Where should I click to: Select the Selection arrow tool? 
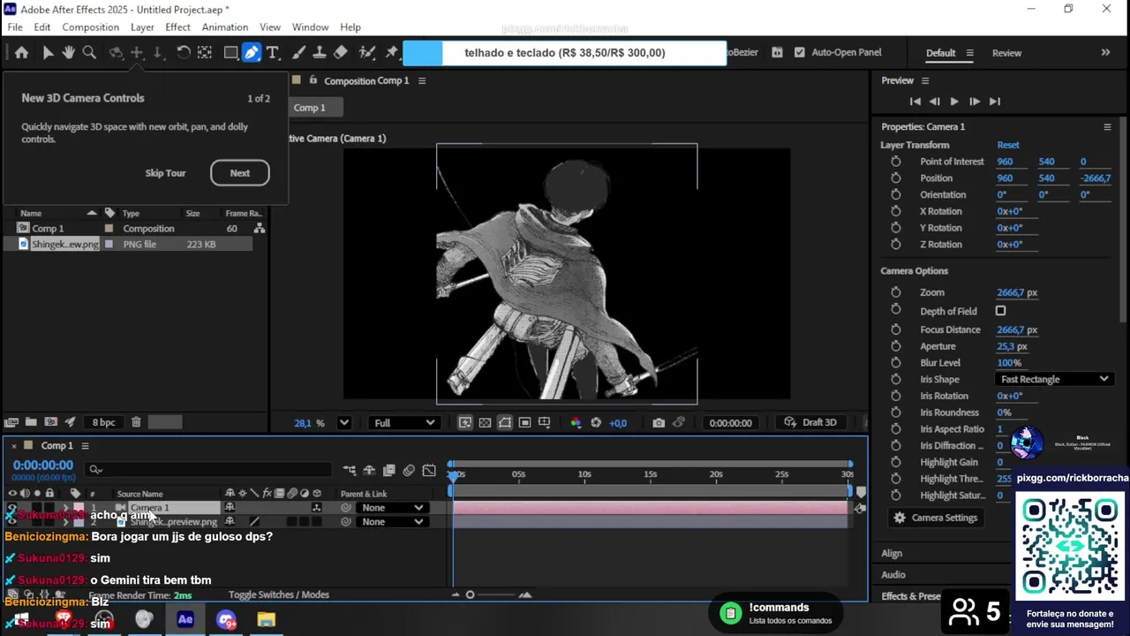click(x=48, y=53)
